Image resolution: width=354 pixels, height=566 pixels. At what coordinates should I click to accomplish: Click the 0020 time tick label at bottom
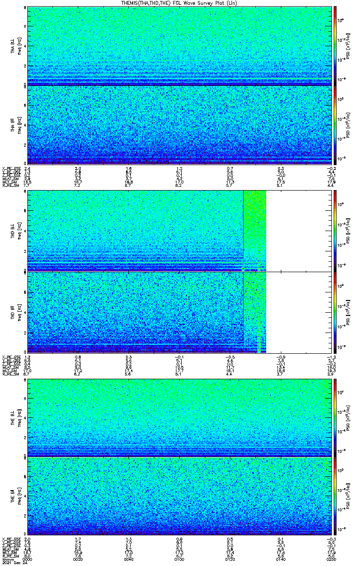(78, 559)
